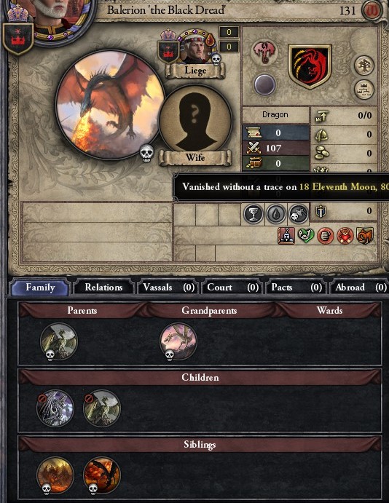Switch to the Court tab
Viewport: 389px width, 503px height.
(x=232, y=288)
